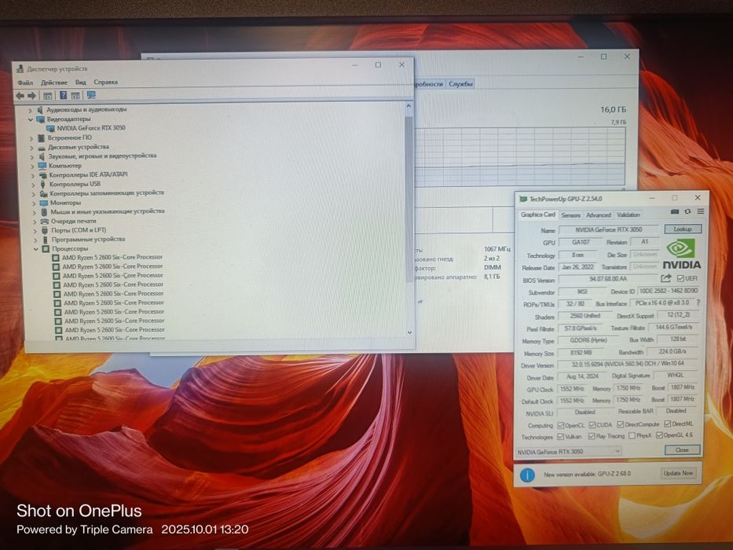Image resolution: width=733 pixels, height=550 pixels.
Task: Click the BIOS Version value field
Action: point(607,279)
